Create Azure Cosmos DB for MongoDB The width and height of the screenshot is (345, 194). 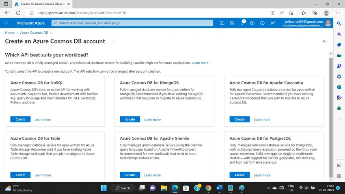pyautogui.click(x=130, y=119)
